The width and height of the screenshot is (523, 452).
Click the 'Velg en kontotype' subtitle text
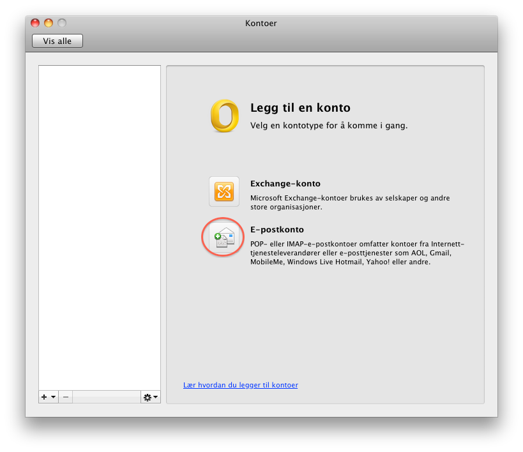pyautogui.click(x=328, y=126)
